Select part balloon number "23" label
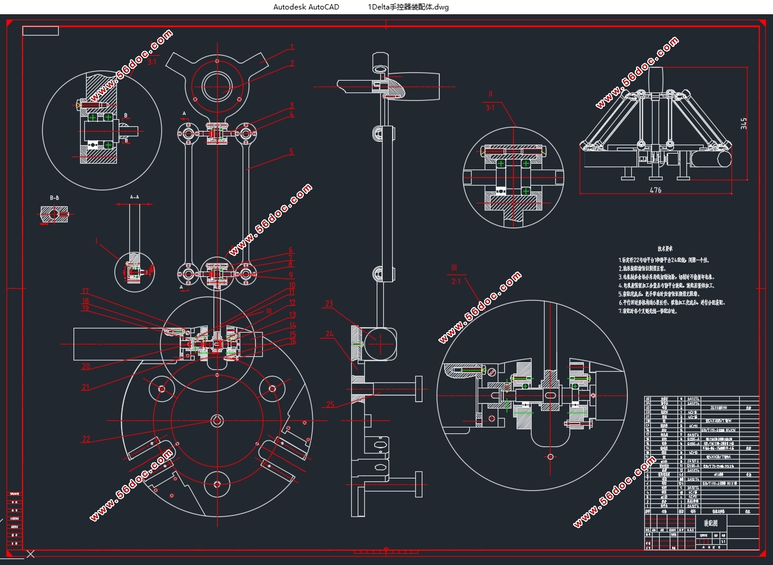The image size is (773, 565). pos(329,304)
